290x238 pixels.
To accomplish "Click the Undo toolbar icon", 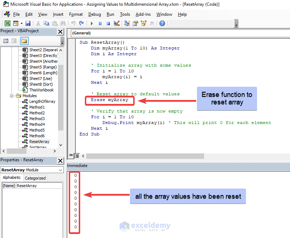I will (73, 23).
